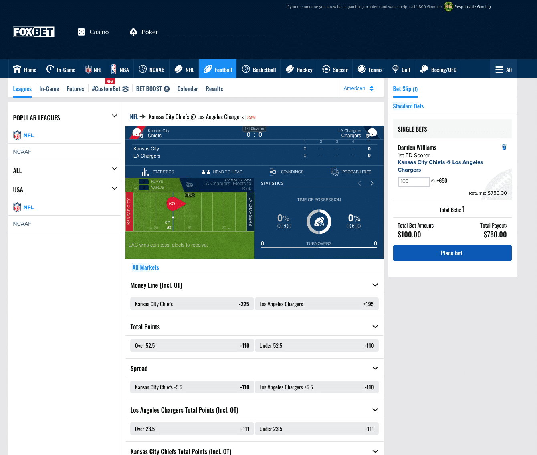Collapse Kansas City Chiefs Total Points market

375,451
